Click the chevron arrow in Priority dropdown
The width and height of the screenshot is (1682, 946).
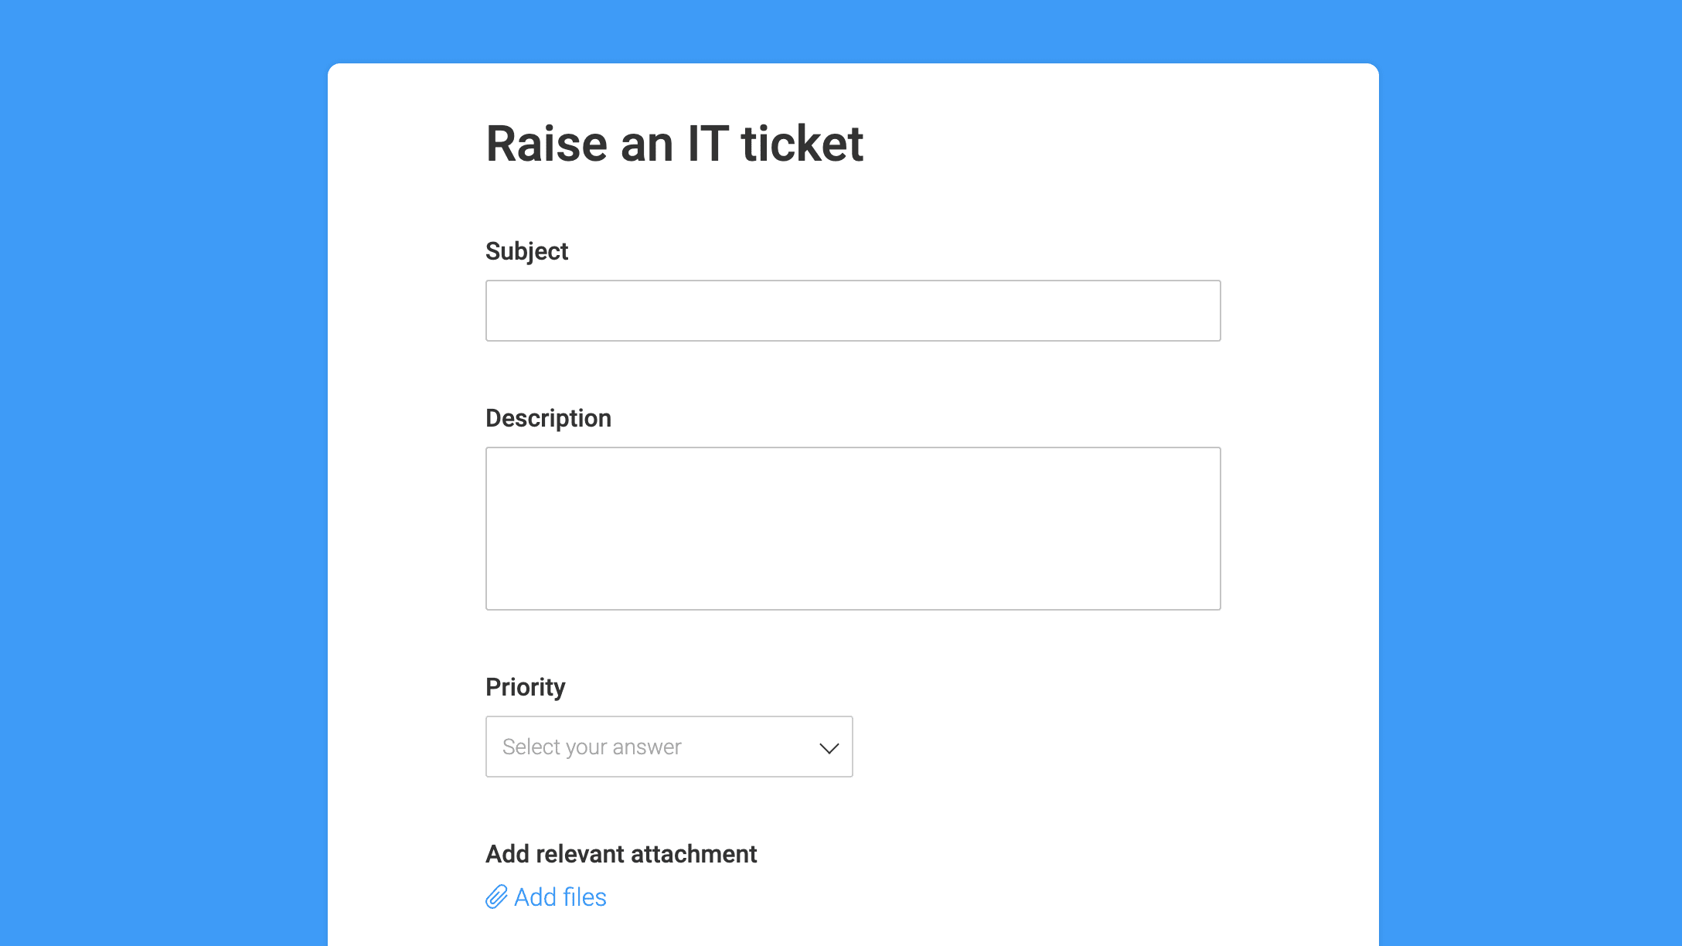tap(829, 747)
